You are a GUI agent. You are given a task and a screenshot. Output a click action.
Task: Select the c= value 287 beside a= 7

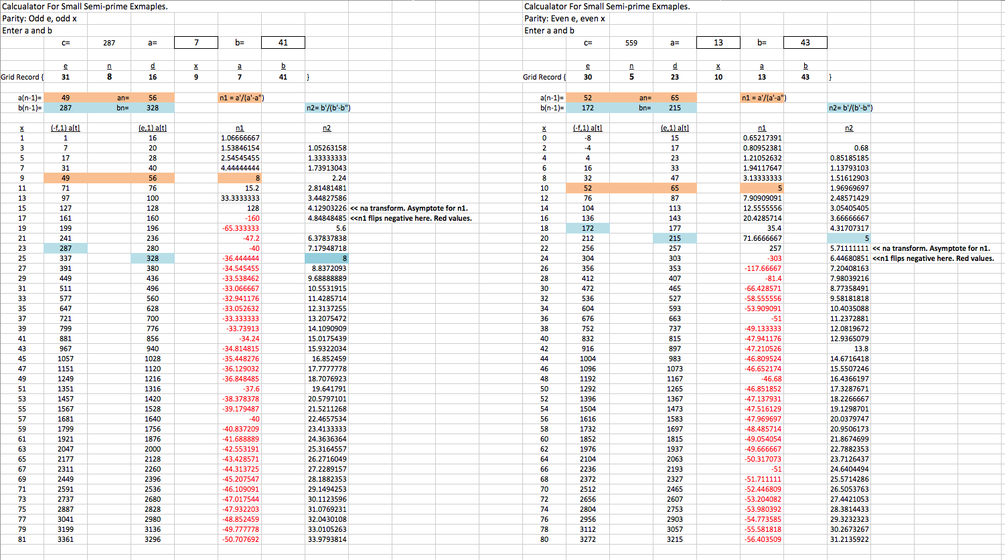(x=109, y=43)
